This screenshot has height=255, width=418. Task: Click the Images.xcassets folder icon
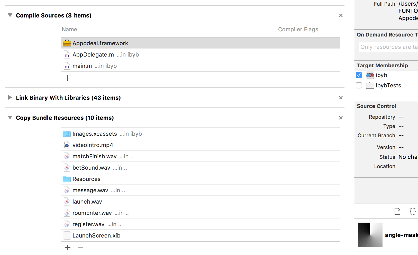coord(67,134)
